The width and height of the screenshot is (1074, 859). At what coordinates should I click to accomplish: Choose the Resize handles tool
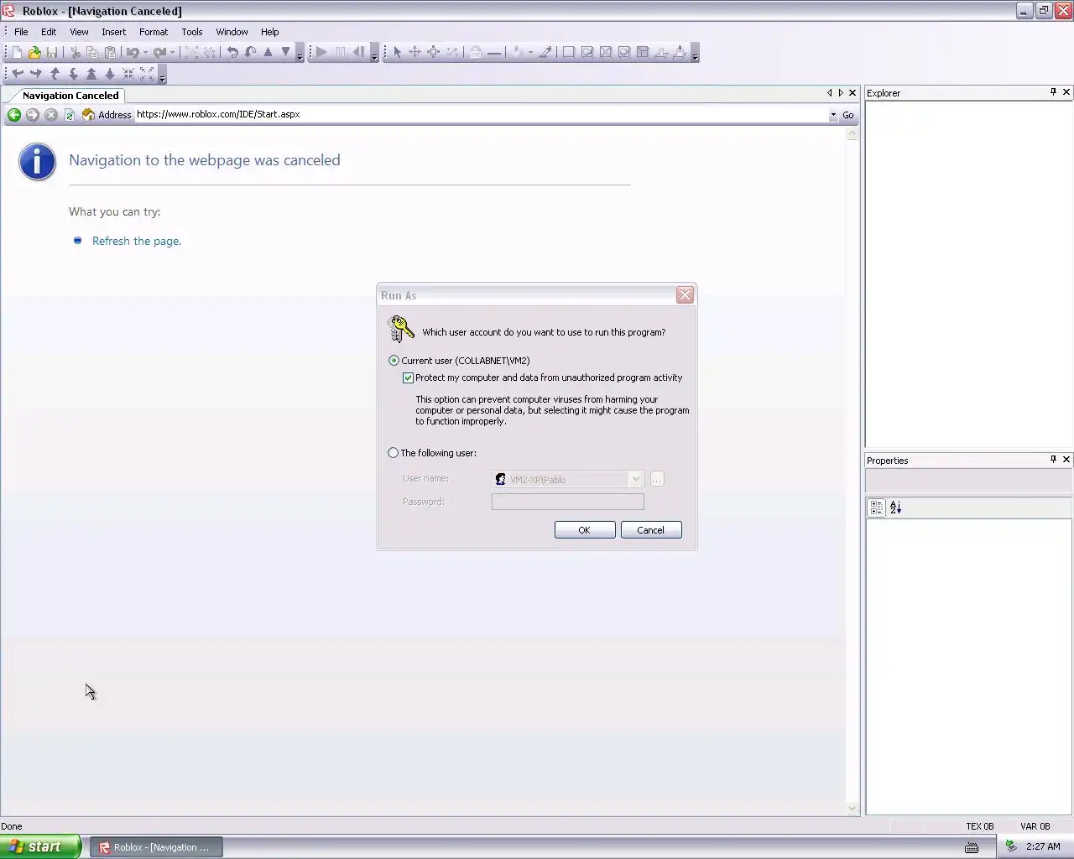tap(433, 52)
